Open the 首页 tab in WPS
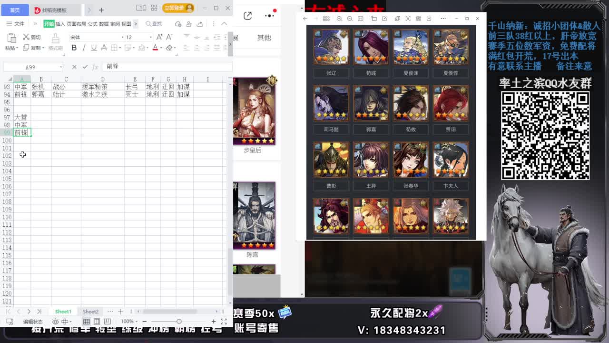609x343 pixels. (15, 10)
